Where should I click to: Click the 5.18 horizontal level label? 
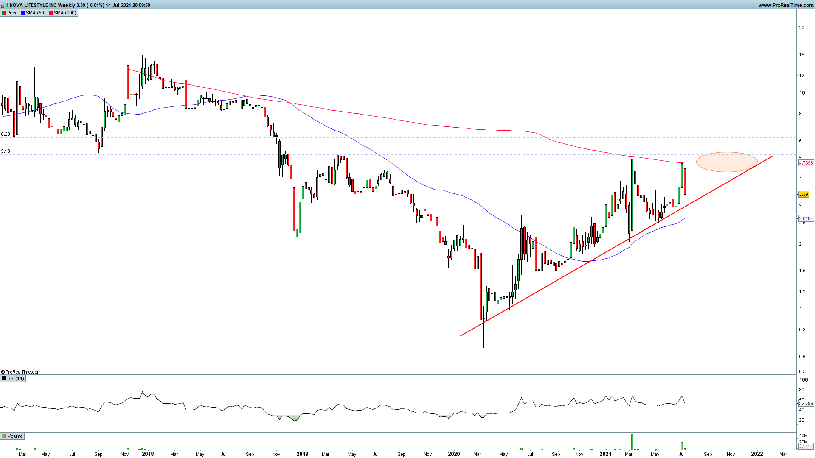pyautogui.click(x=6, y=151)
